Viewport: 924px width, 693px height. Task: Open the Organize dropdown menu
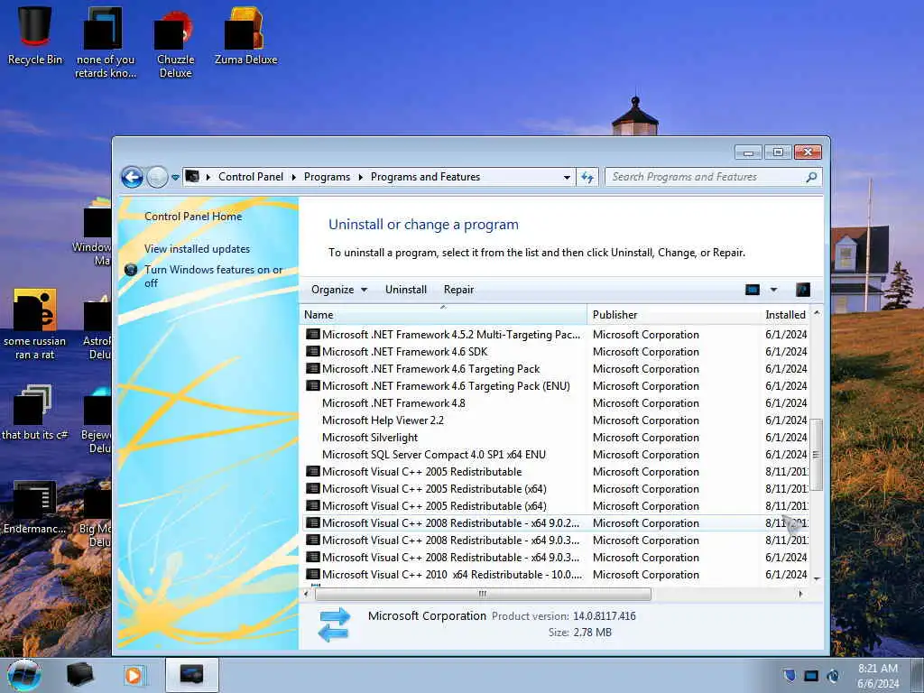[x=339, y=290]
